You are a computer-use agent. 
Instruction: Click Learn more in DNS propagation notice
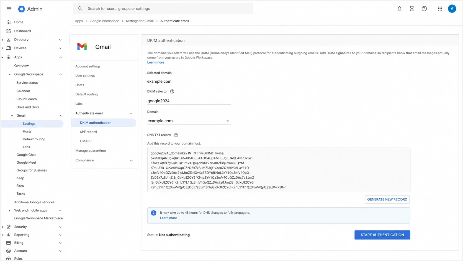(168, 218)
